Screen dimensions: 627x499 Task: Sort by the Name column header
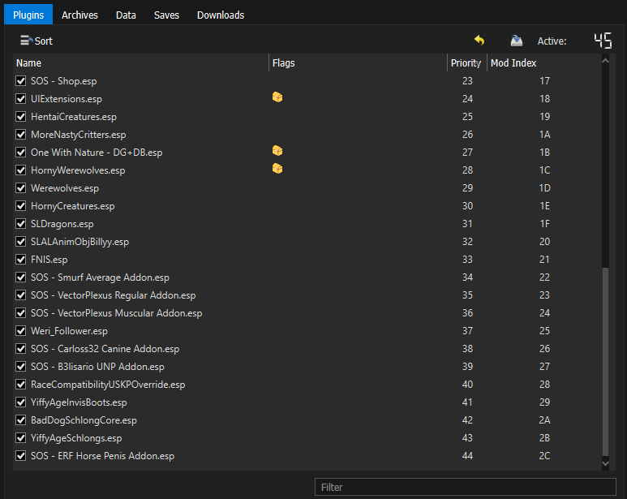click(x=141, y=62)
